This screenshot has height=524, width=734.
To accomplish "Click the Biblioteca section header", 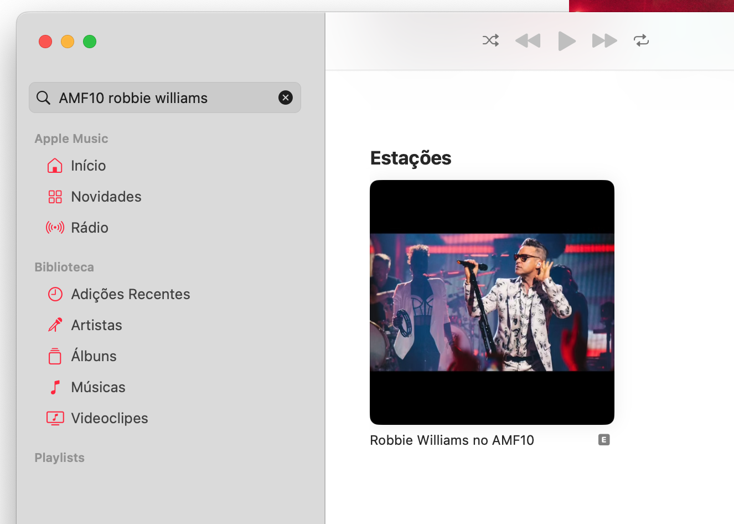I will click(64, 267).
